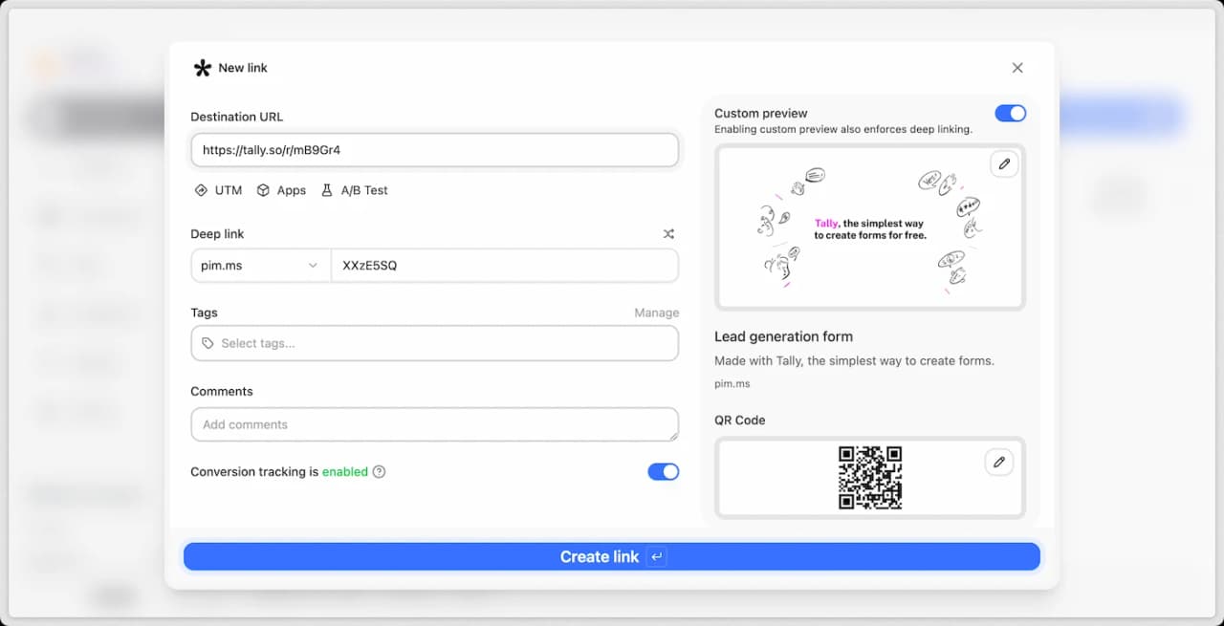
Task: Click the Tally preview image thumbnail
Action: [x=869, y=228]
